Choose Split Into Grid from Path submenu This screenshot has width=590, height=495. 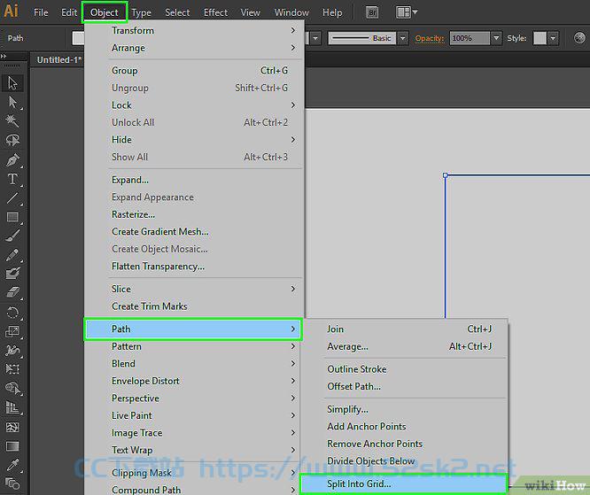[404, 483]
